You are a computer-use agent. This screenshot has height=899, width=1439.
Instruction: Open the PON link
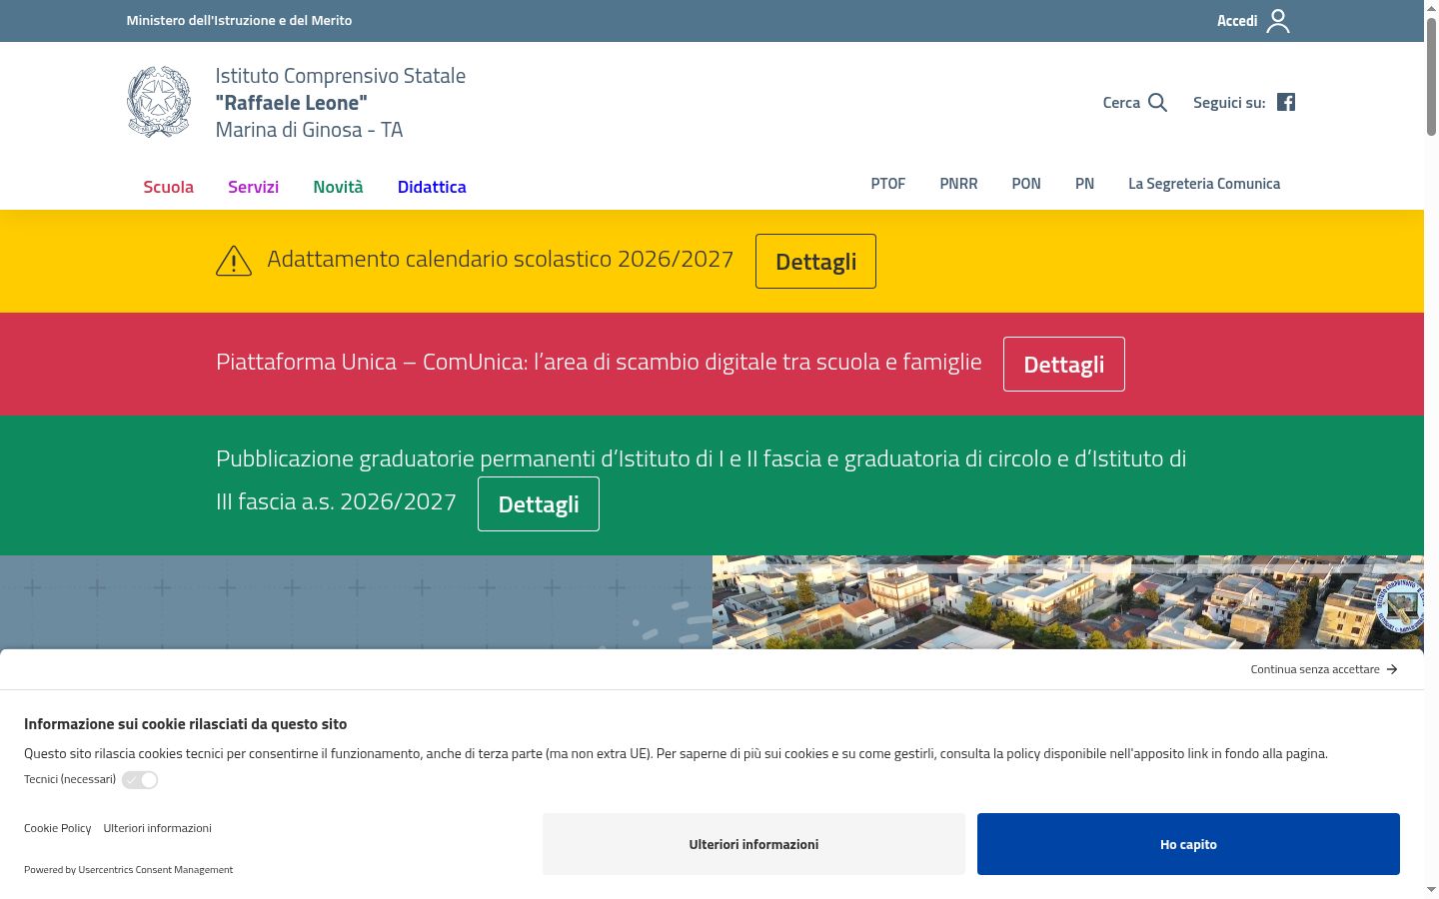[x=1026, y=184]
